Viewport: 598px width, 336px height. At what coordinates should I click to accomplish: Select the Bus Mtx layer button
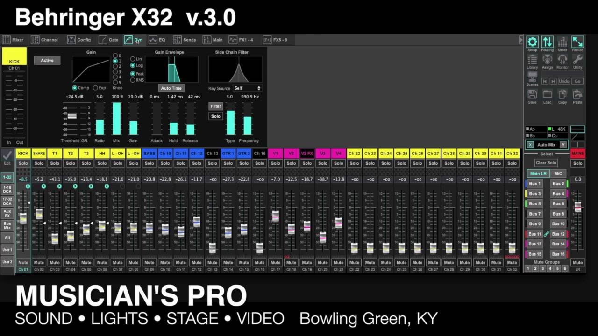pyautogui.click(x=7, y=225)
